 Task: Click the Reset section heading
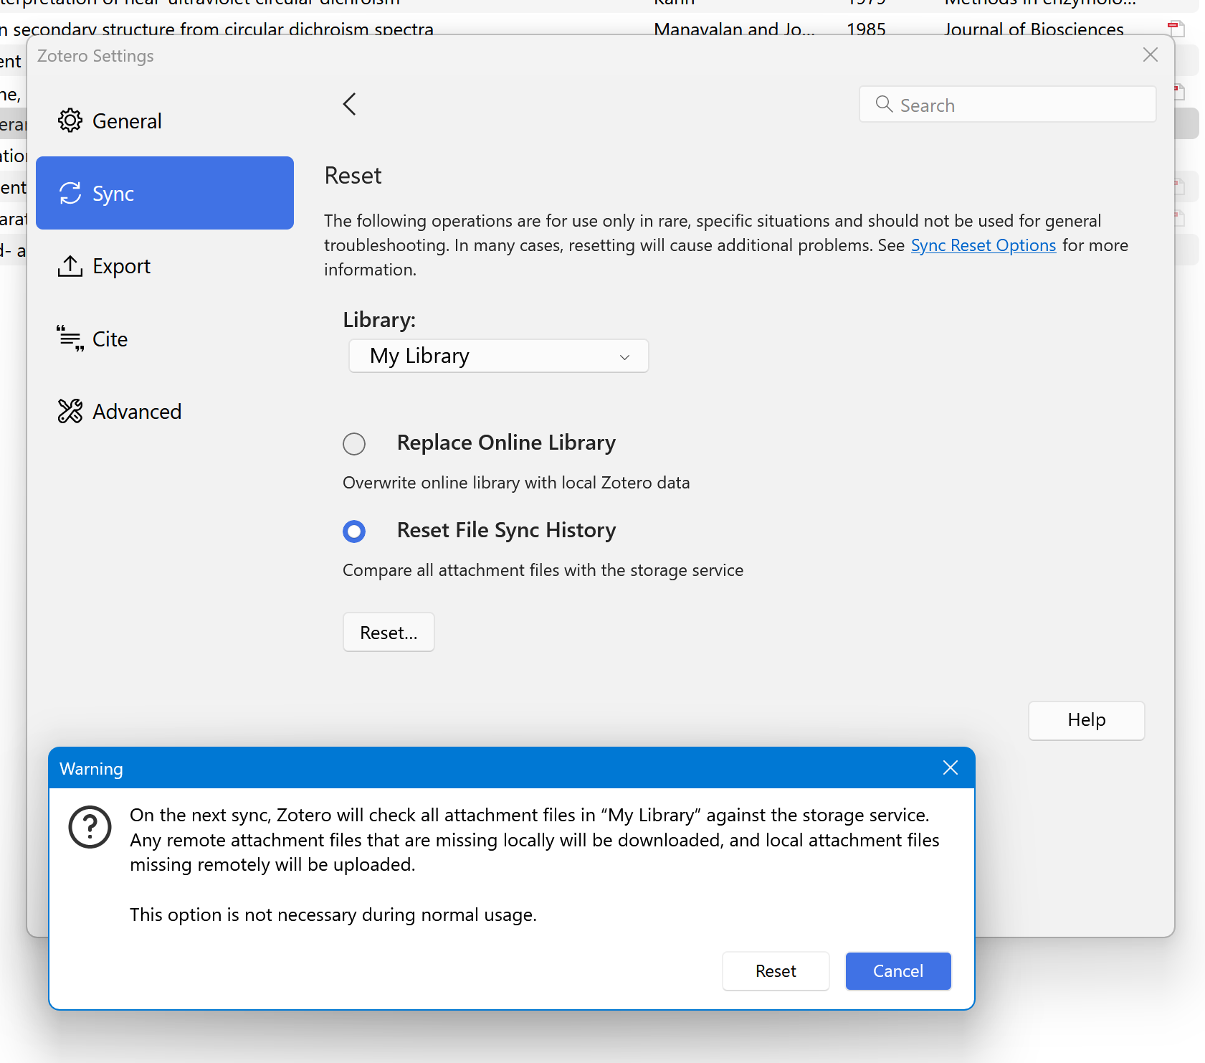[353, 176]
